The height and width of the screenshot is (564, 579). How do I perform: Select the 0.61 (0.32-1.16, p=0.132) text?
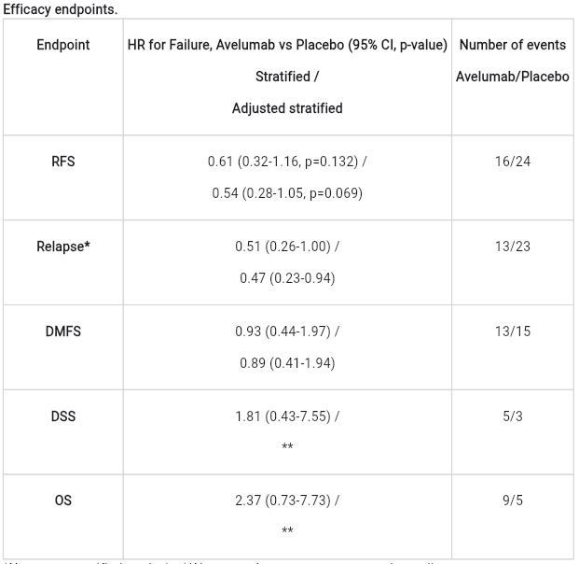tap(283, 162)
